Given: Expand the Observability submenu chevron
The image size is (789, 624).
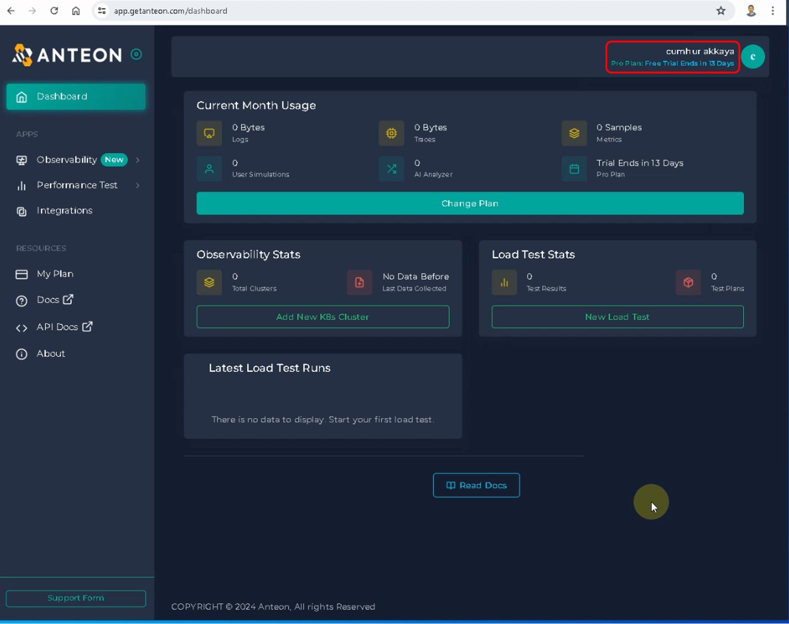Looking at the screenshot, I should 138,160.
